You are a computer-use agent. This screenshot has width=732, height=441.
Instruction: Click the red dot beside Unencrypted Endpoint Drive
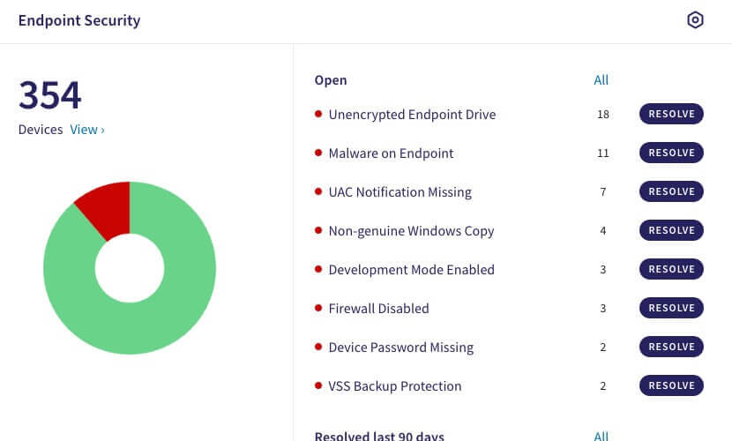pos(318,114)
